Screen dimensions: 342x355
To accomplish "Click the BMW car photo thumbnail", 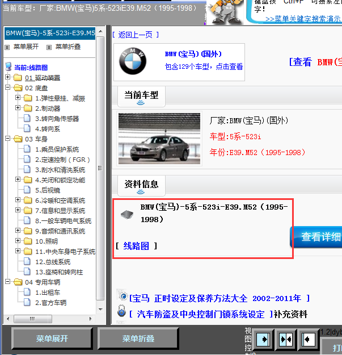I will pyautogui.click(x=159, y=139).
